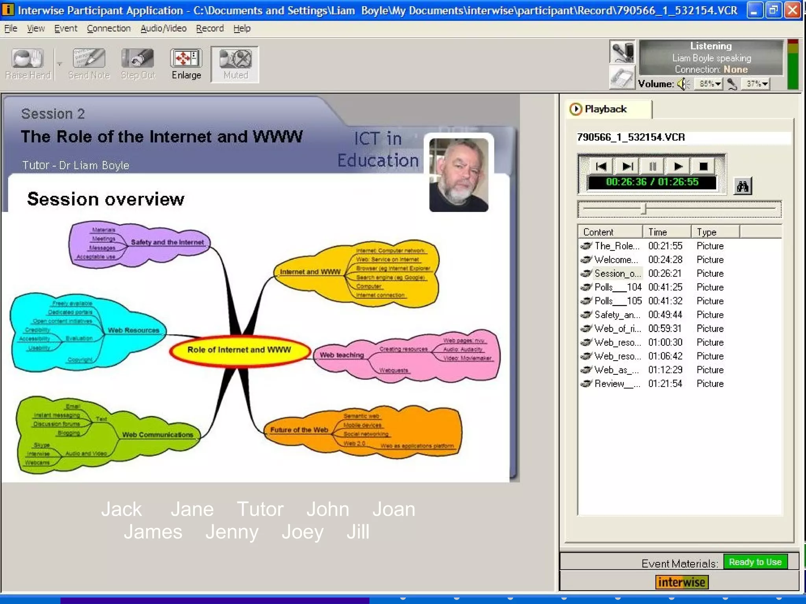Open the Record menu
Image resolution: width=806 pixels, height=604 pixels.
click(210, 28)
